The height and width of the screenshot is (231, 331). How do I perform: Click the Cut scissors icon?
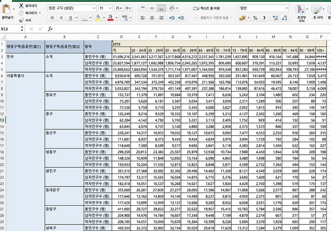pos(21,6)
